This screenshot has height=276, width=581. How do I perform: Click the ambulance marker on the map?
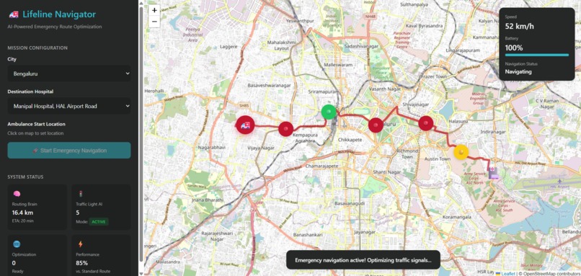coord(245,125)
